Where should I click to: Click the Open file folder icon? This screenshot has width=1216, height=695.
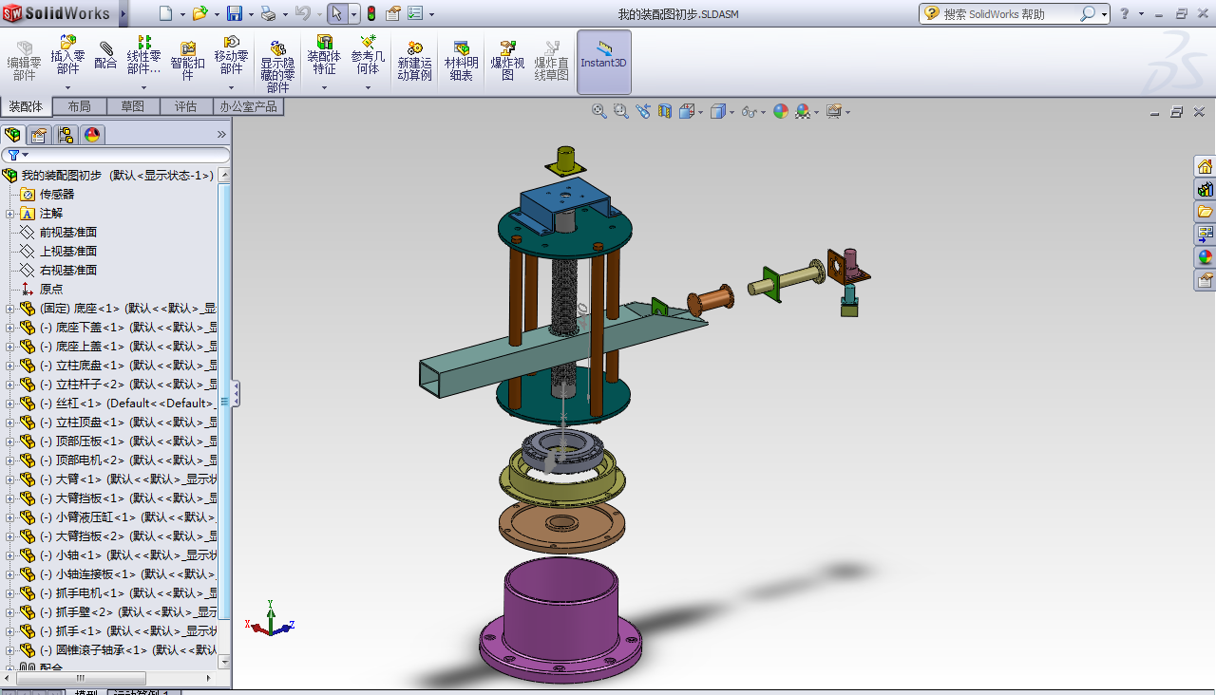coord(199,13)
